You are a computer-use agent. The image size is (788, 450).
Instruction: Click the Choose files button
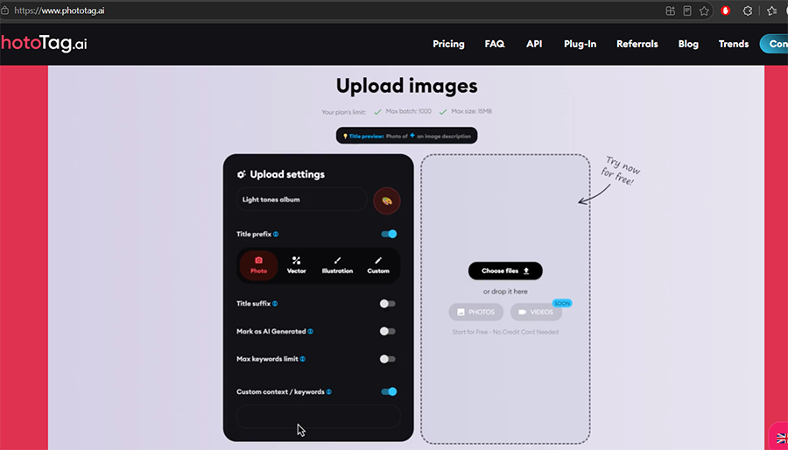[505, 271]
